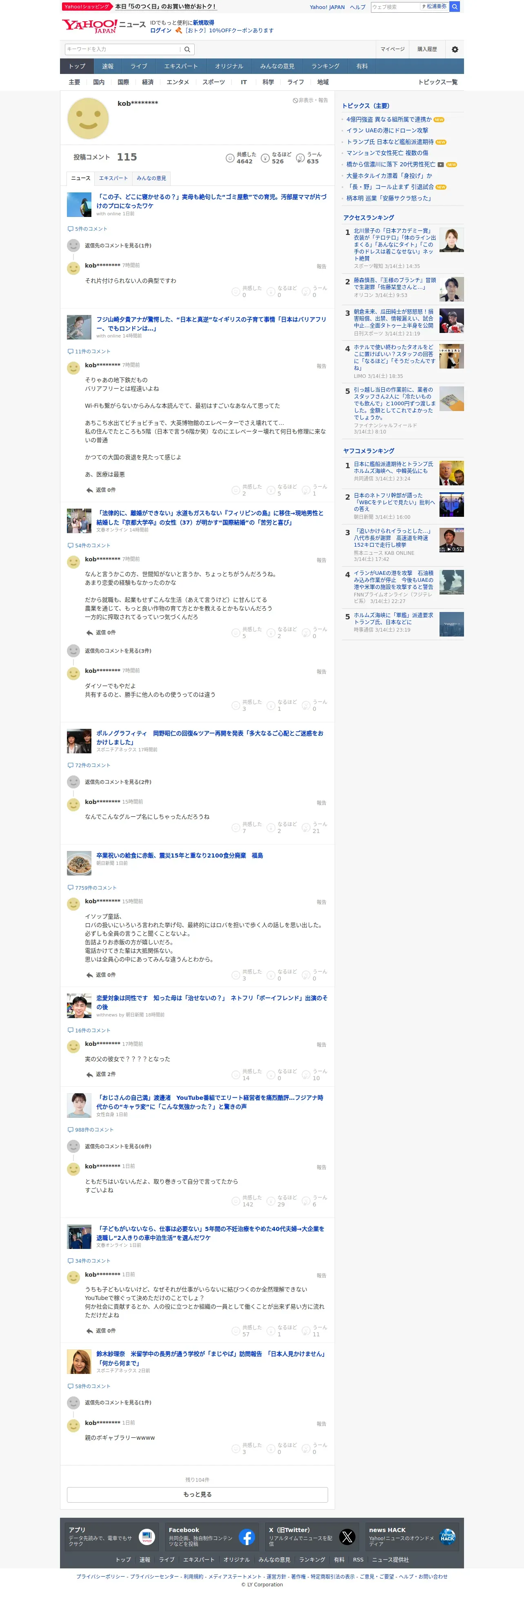
Task: Click the video icon next to 橋から信濃川に落下
Action: [x=440, y=164]
